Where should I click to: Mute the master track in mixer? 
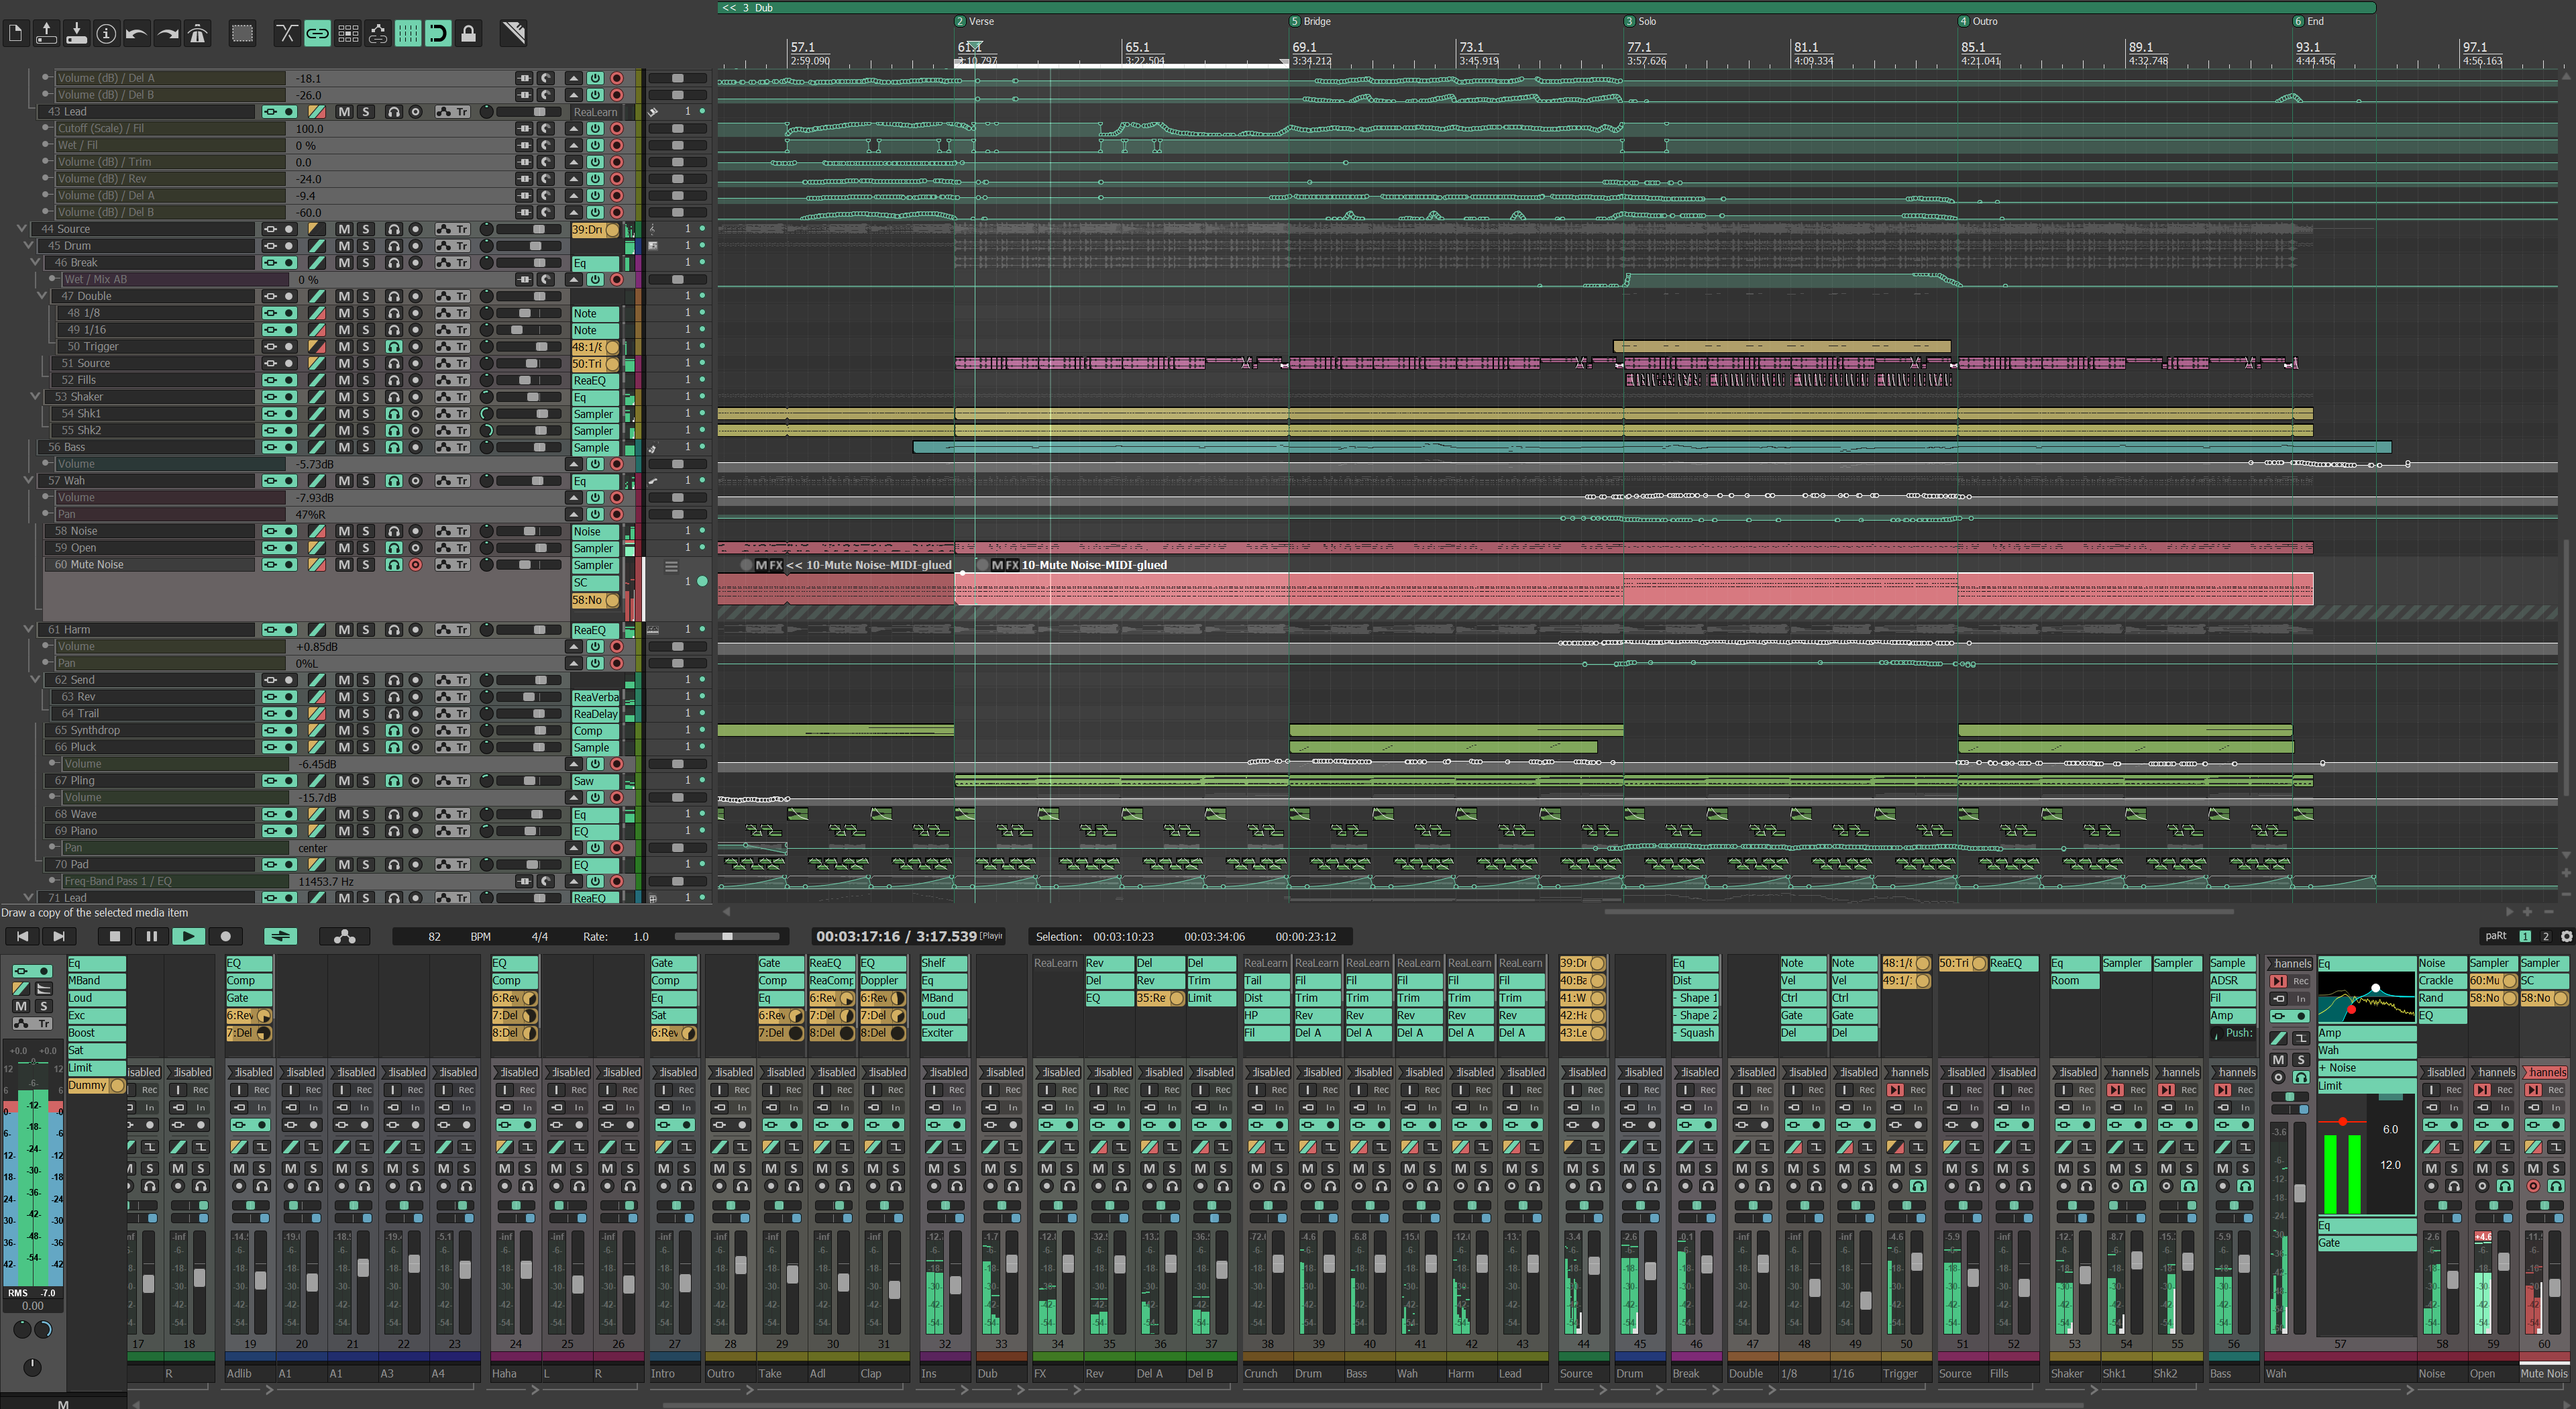tap(21, 1006)
